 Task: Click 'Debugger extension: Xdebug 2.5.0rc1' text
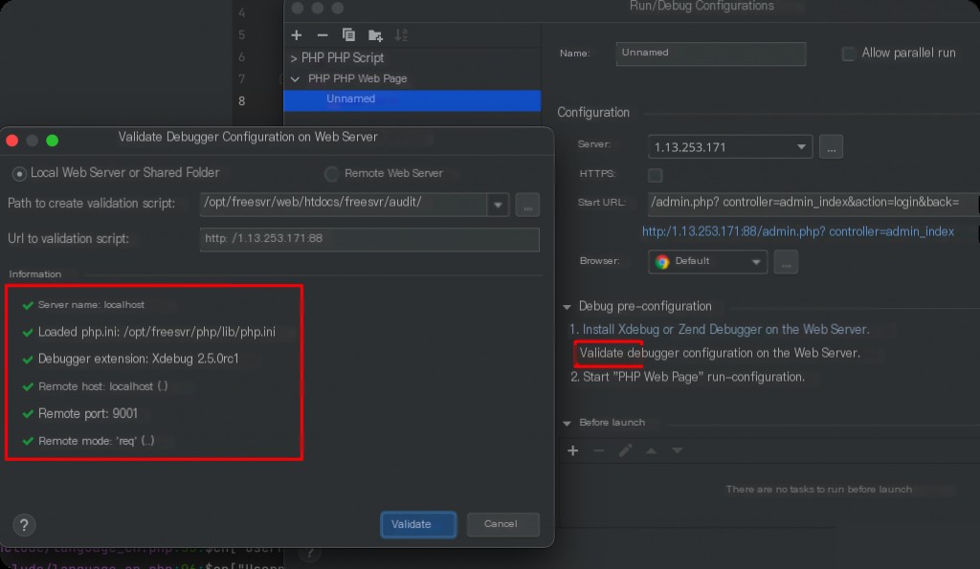tap(138, 360)
